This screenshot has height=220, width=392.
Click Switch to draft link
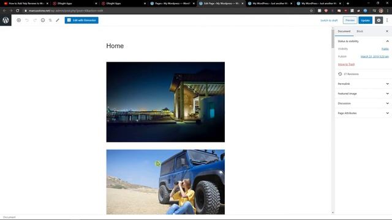(329, 20)
